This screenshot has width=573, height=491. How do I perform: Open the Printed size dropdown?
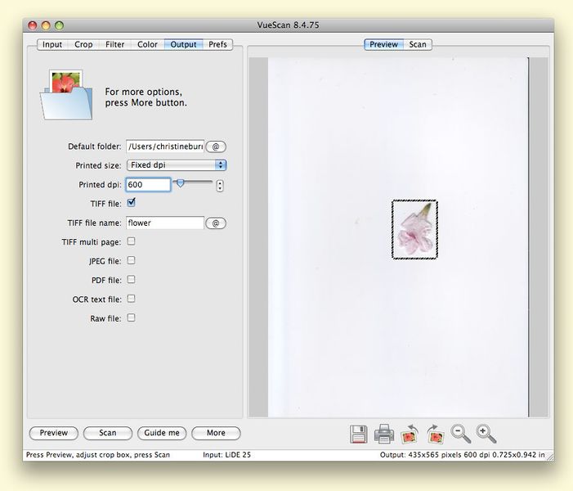[176, 165]
